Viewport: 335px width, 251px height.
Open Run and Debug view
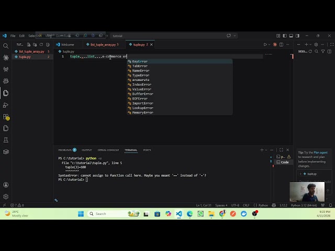pyautogui.click(x=6, y=105)
